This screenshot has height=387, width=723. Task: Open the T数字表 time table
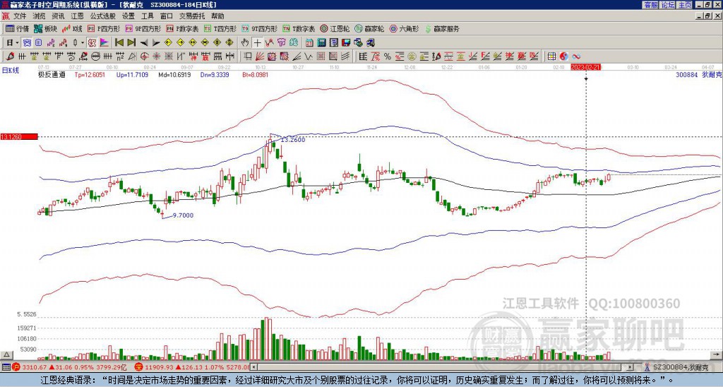point(299,28)
